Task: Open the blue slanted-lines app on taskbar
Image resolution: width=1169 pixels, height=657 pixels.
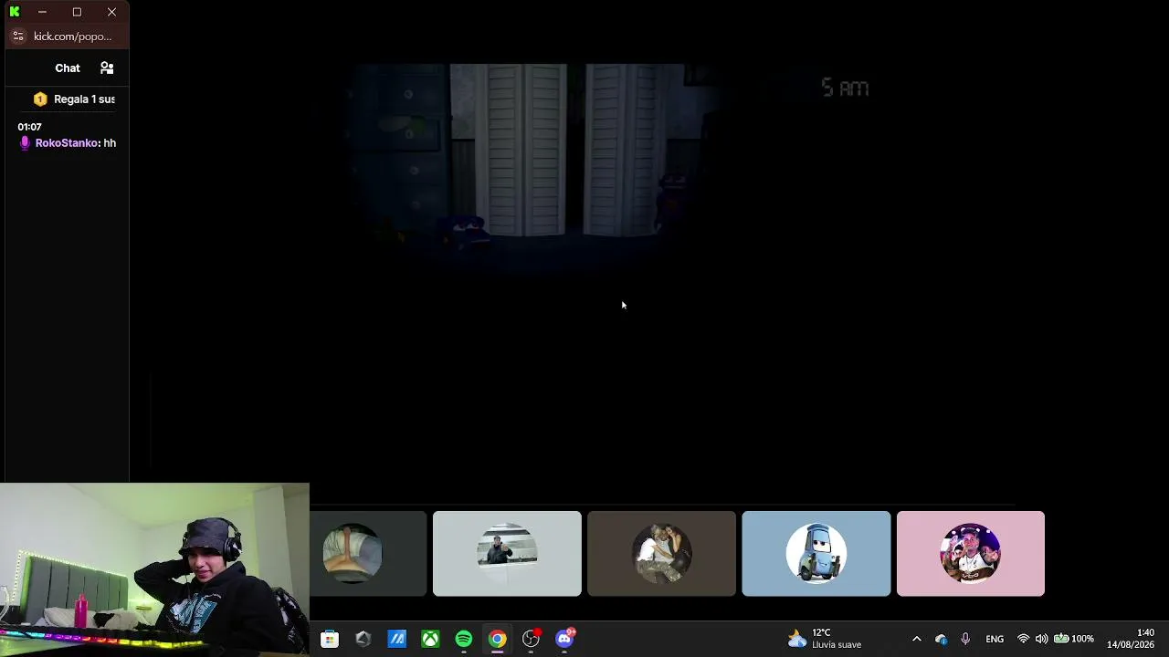Action: coord(396,639)
